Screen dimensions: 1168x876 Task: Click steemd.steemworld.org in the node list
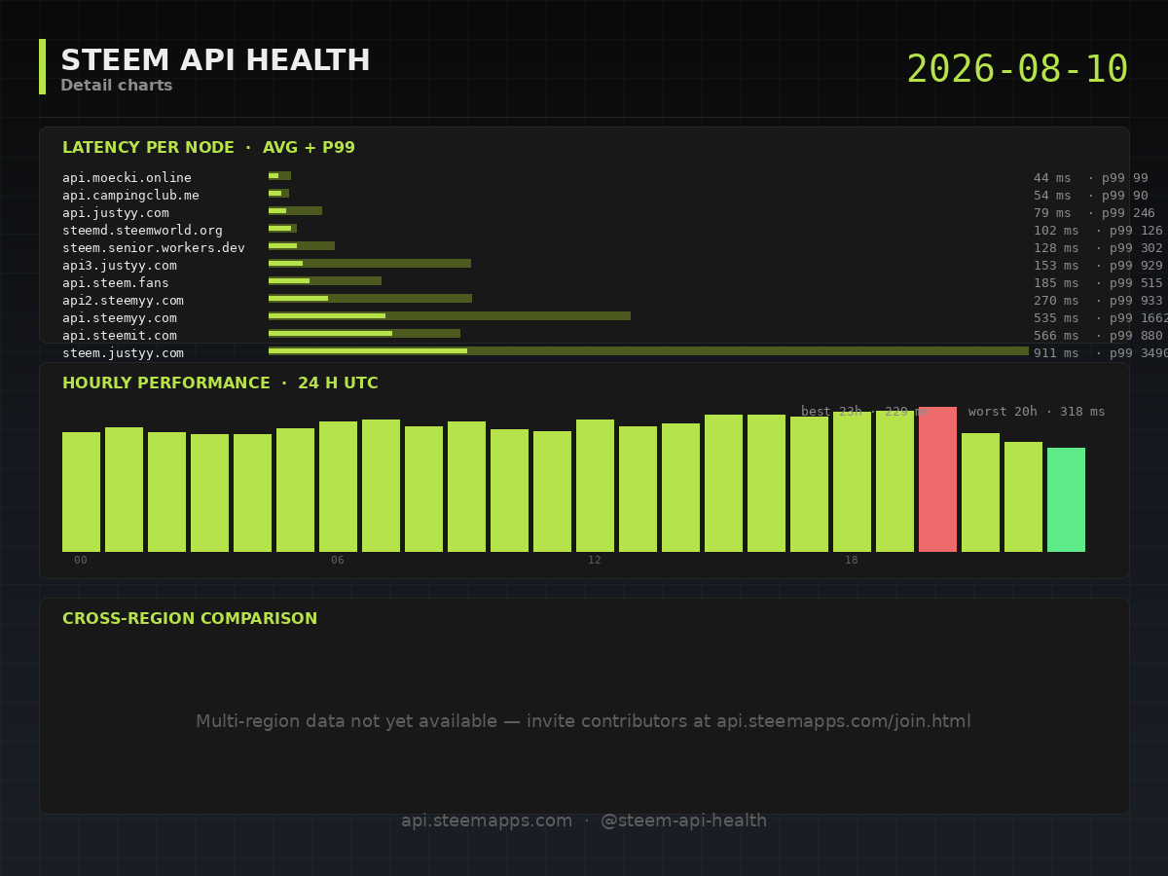142,231
